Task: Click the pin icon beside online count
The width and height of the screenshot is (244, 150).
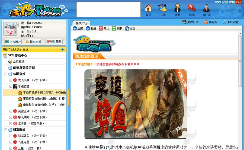Action: coord(62,50)
